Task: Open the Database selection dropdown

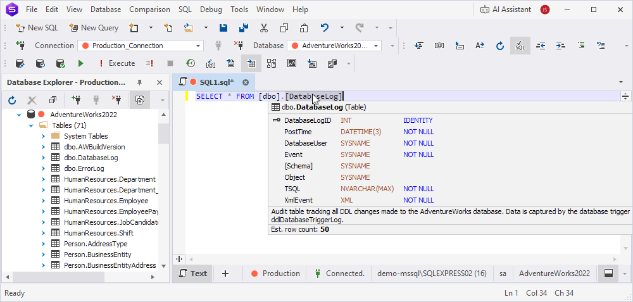Action: (x=377, y=46)
